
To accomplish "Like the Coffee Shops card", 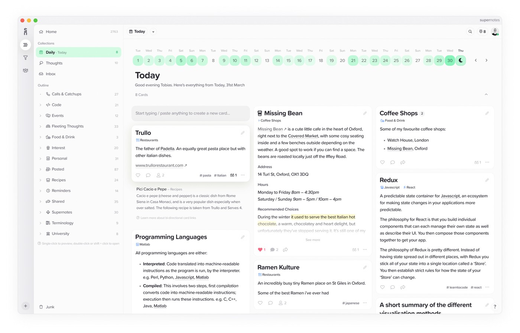I will pyautogui.click(x=382, y=162).
